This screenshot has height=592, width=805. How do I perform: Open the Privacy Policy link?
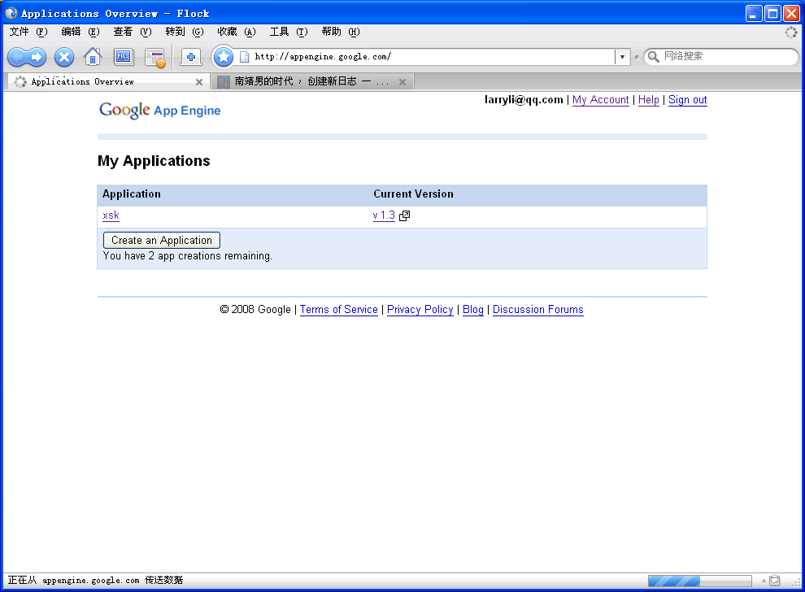420,310
